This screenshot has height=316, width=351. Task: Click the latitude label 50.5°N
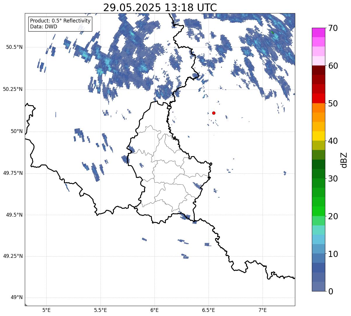[14, 47]
